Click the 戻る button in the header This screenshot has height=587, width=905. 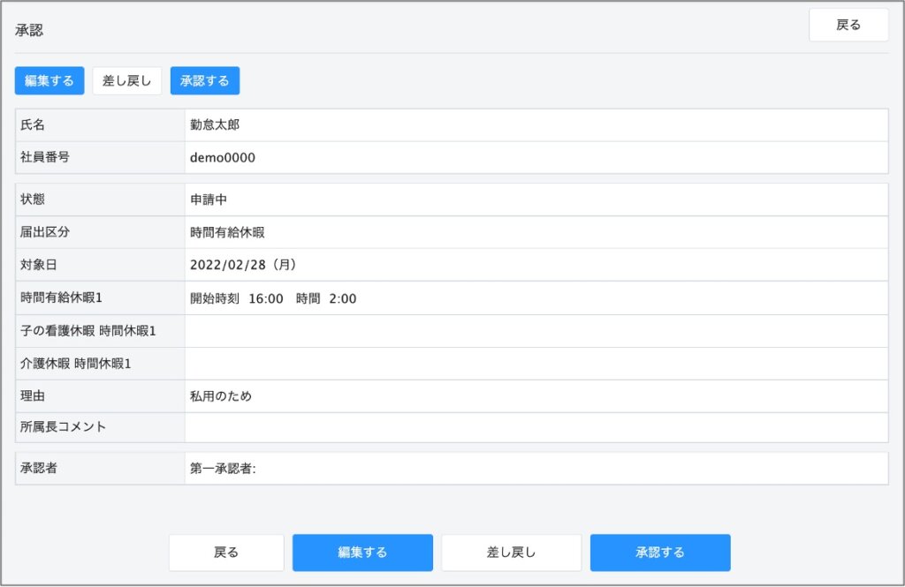[848, 26]
